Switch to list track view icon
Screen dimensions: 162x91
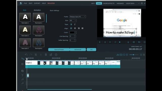tap(141, 55)
